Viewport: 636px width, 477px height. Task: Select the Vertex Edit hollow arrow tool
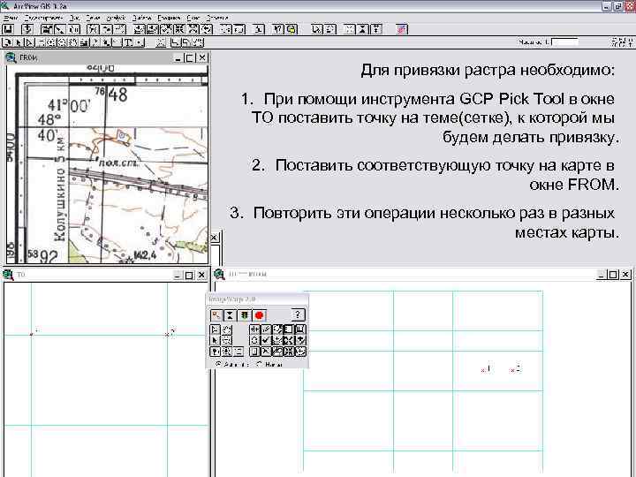pyautogui.click(x=29, y=42)
